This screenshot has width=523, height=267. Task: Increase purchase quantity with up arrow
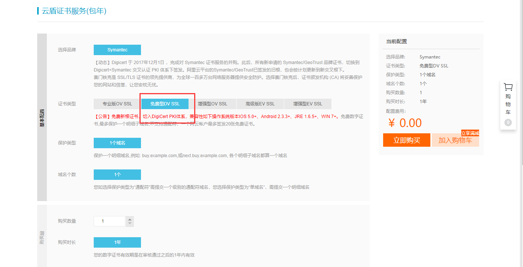(130, 219)
